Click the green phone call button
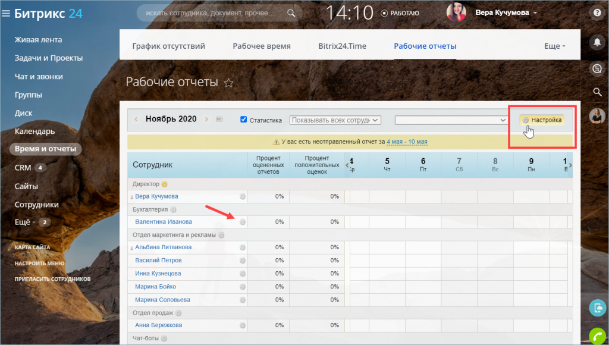This screenshot has height=345, width=609. (x=597, y=336)
